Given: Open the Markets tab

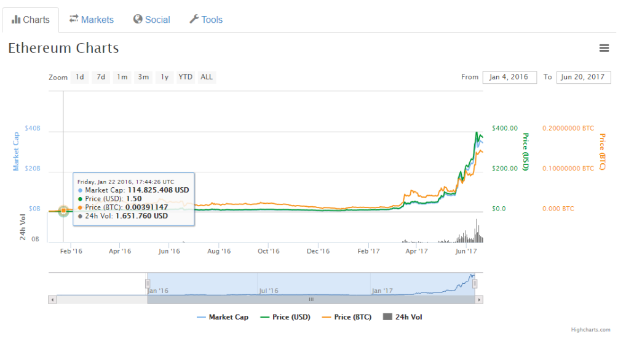Looking at the screenshot, I should (92, 20).
